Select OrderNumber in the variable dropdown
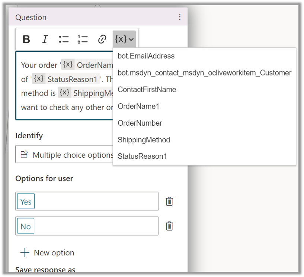Screen dimensions: 304x277 tap(140, 123)
